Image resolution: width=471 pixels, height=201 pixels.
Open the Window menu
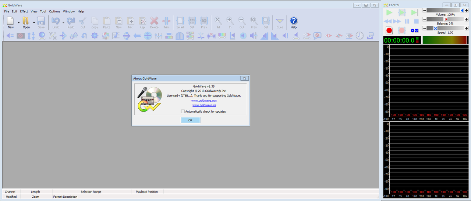[69, 11]
